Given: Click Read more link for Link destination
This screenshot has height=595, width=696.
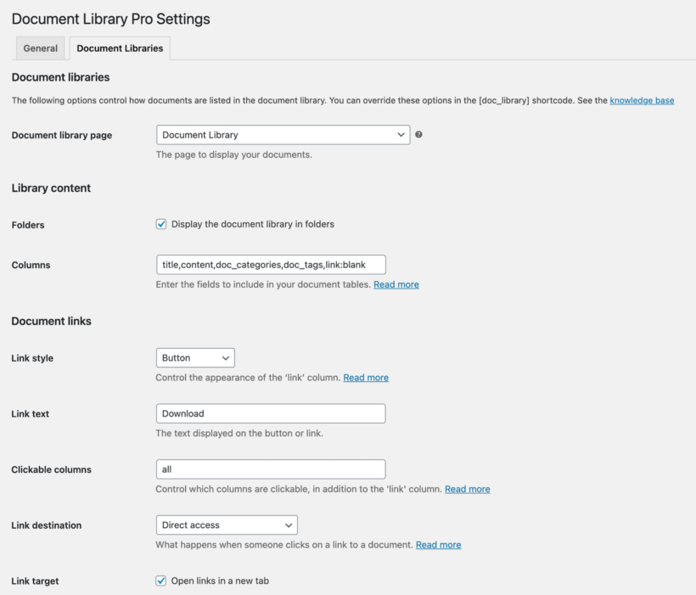Looking at the screenshot, I should click(x=438, y=545).
